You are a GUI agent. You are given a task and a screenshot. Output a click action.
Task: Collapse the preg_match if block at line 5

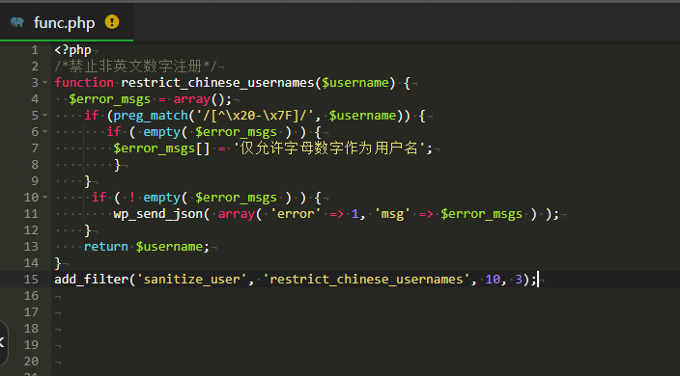pos(44,115)
